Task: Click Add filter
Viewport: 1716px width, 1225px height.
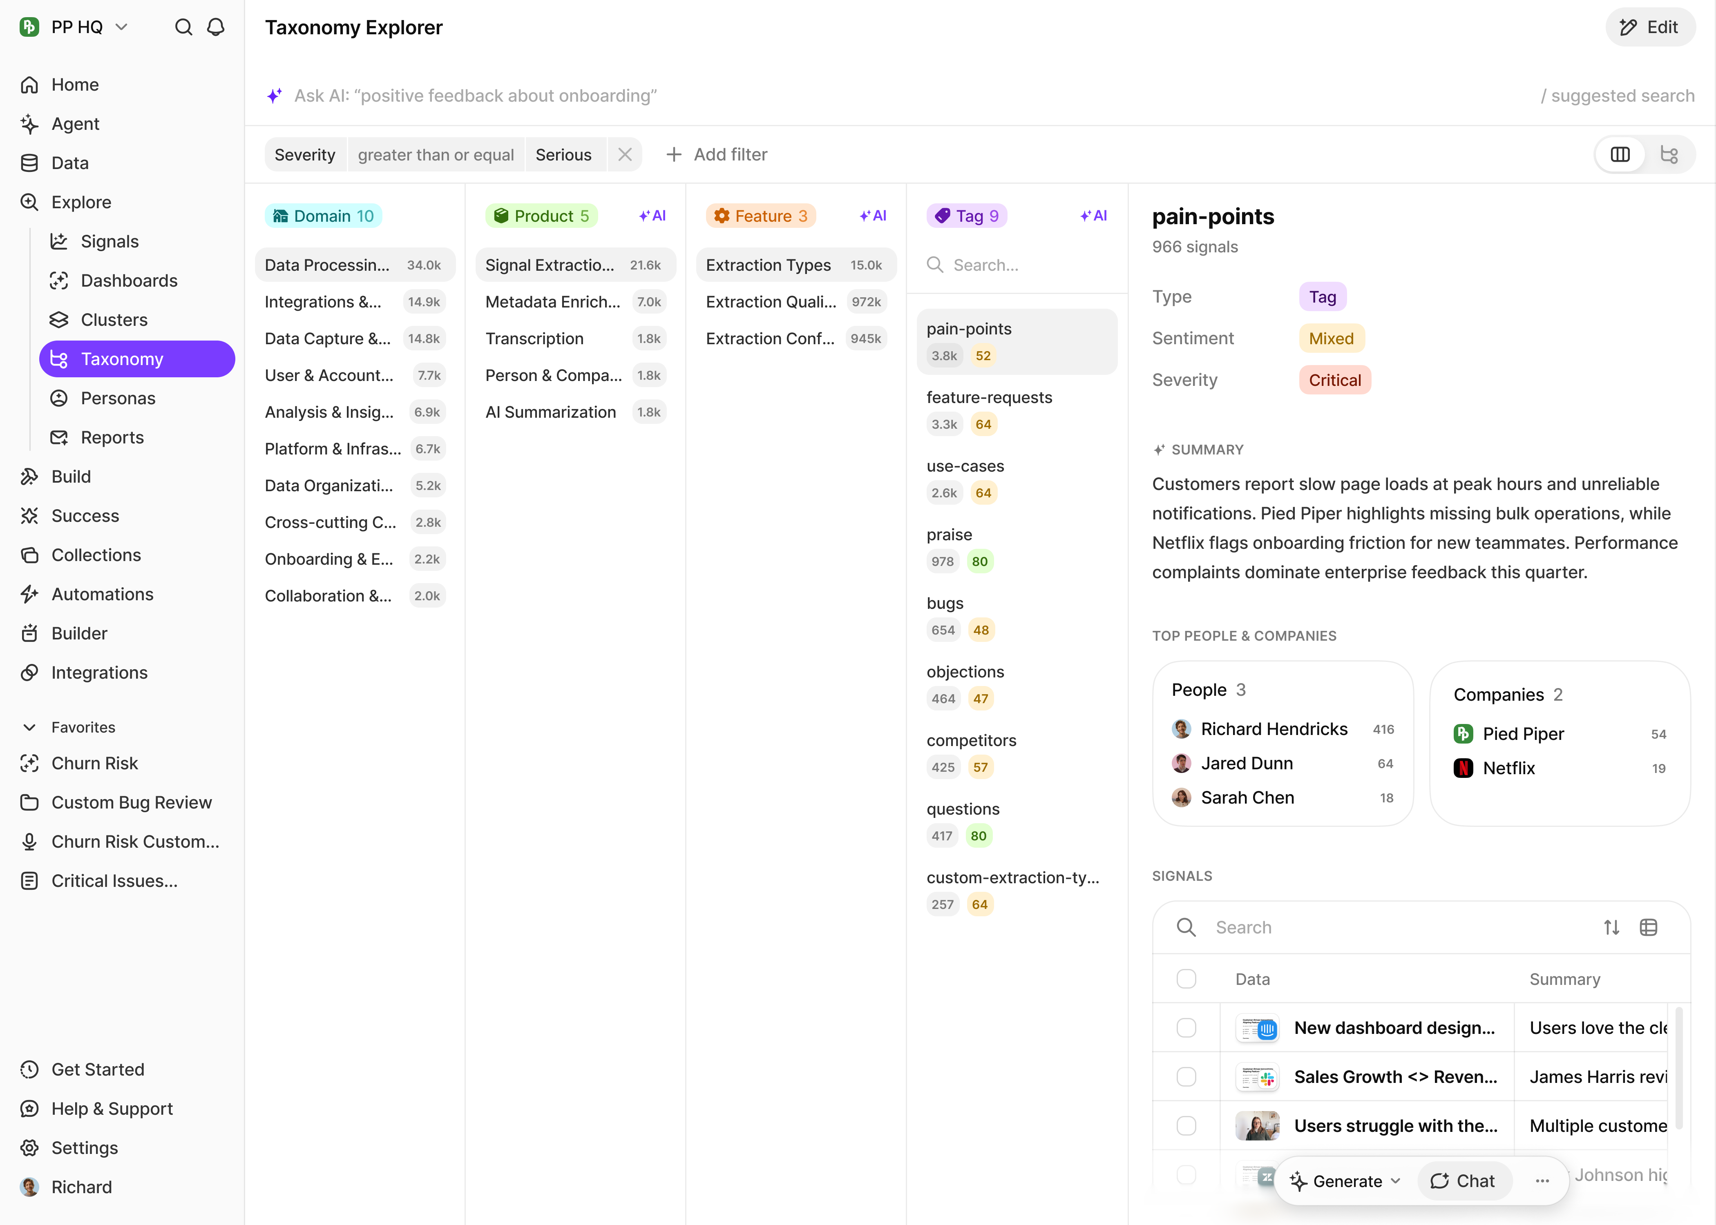Action: 716,155
